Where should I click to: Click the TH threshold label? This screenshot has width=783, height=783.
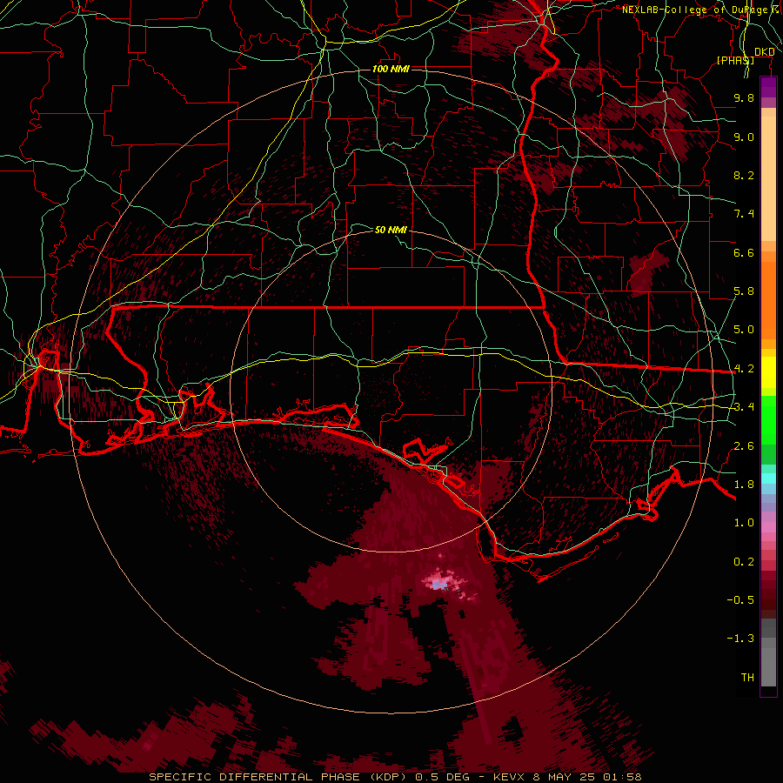click(x=747, y=678)
